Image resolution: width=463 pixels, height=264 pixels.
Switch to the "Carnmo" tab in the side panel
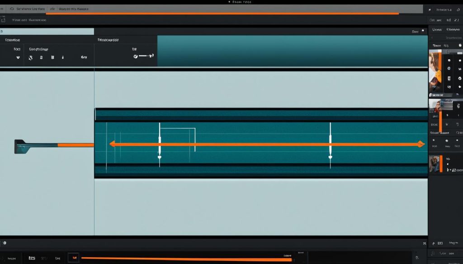(x=453, y=29)
